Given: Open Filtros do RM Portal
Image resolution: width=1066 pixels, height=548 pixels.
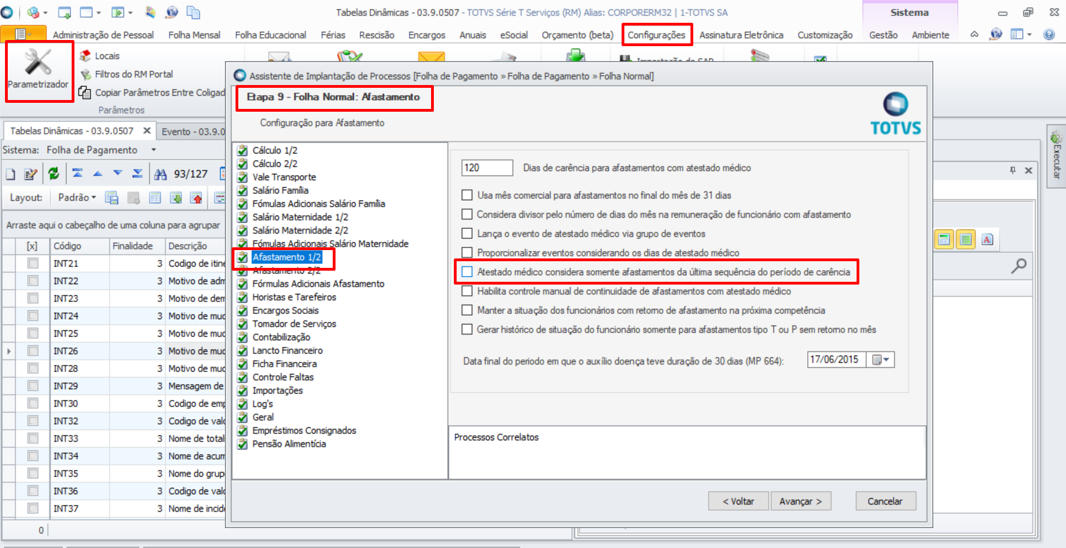Looking at the screenshot, I should 126,74.
